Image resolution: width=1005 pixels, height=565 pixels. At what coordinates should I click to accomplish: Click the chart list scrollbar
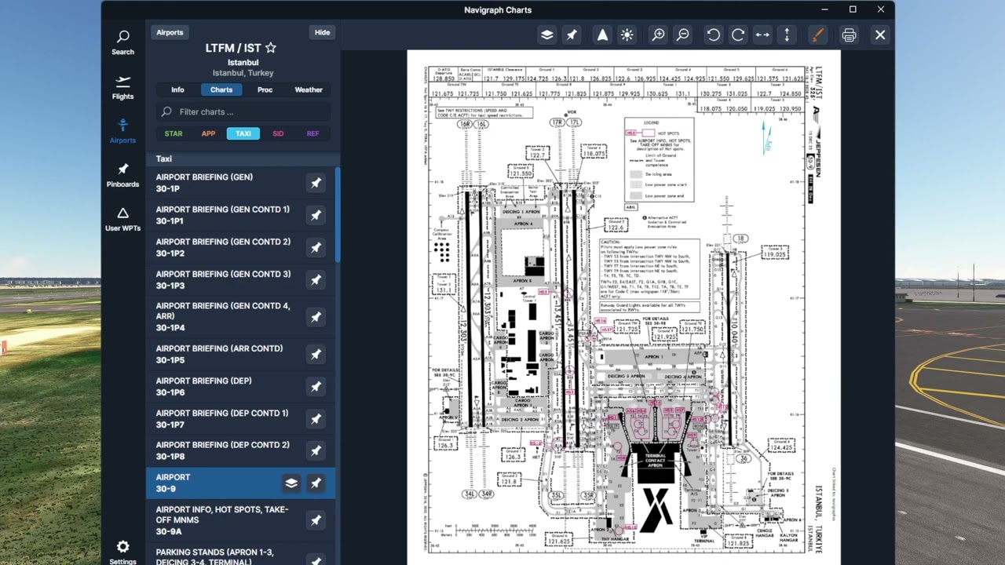338,215
